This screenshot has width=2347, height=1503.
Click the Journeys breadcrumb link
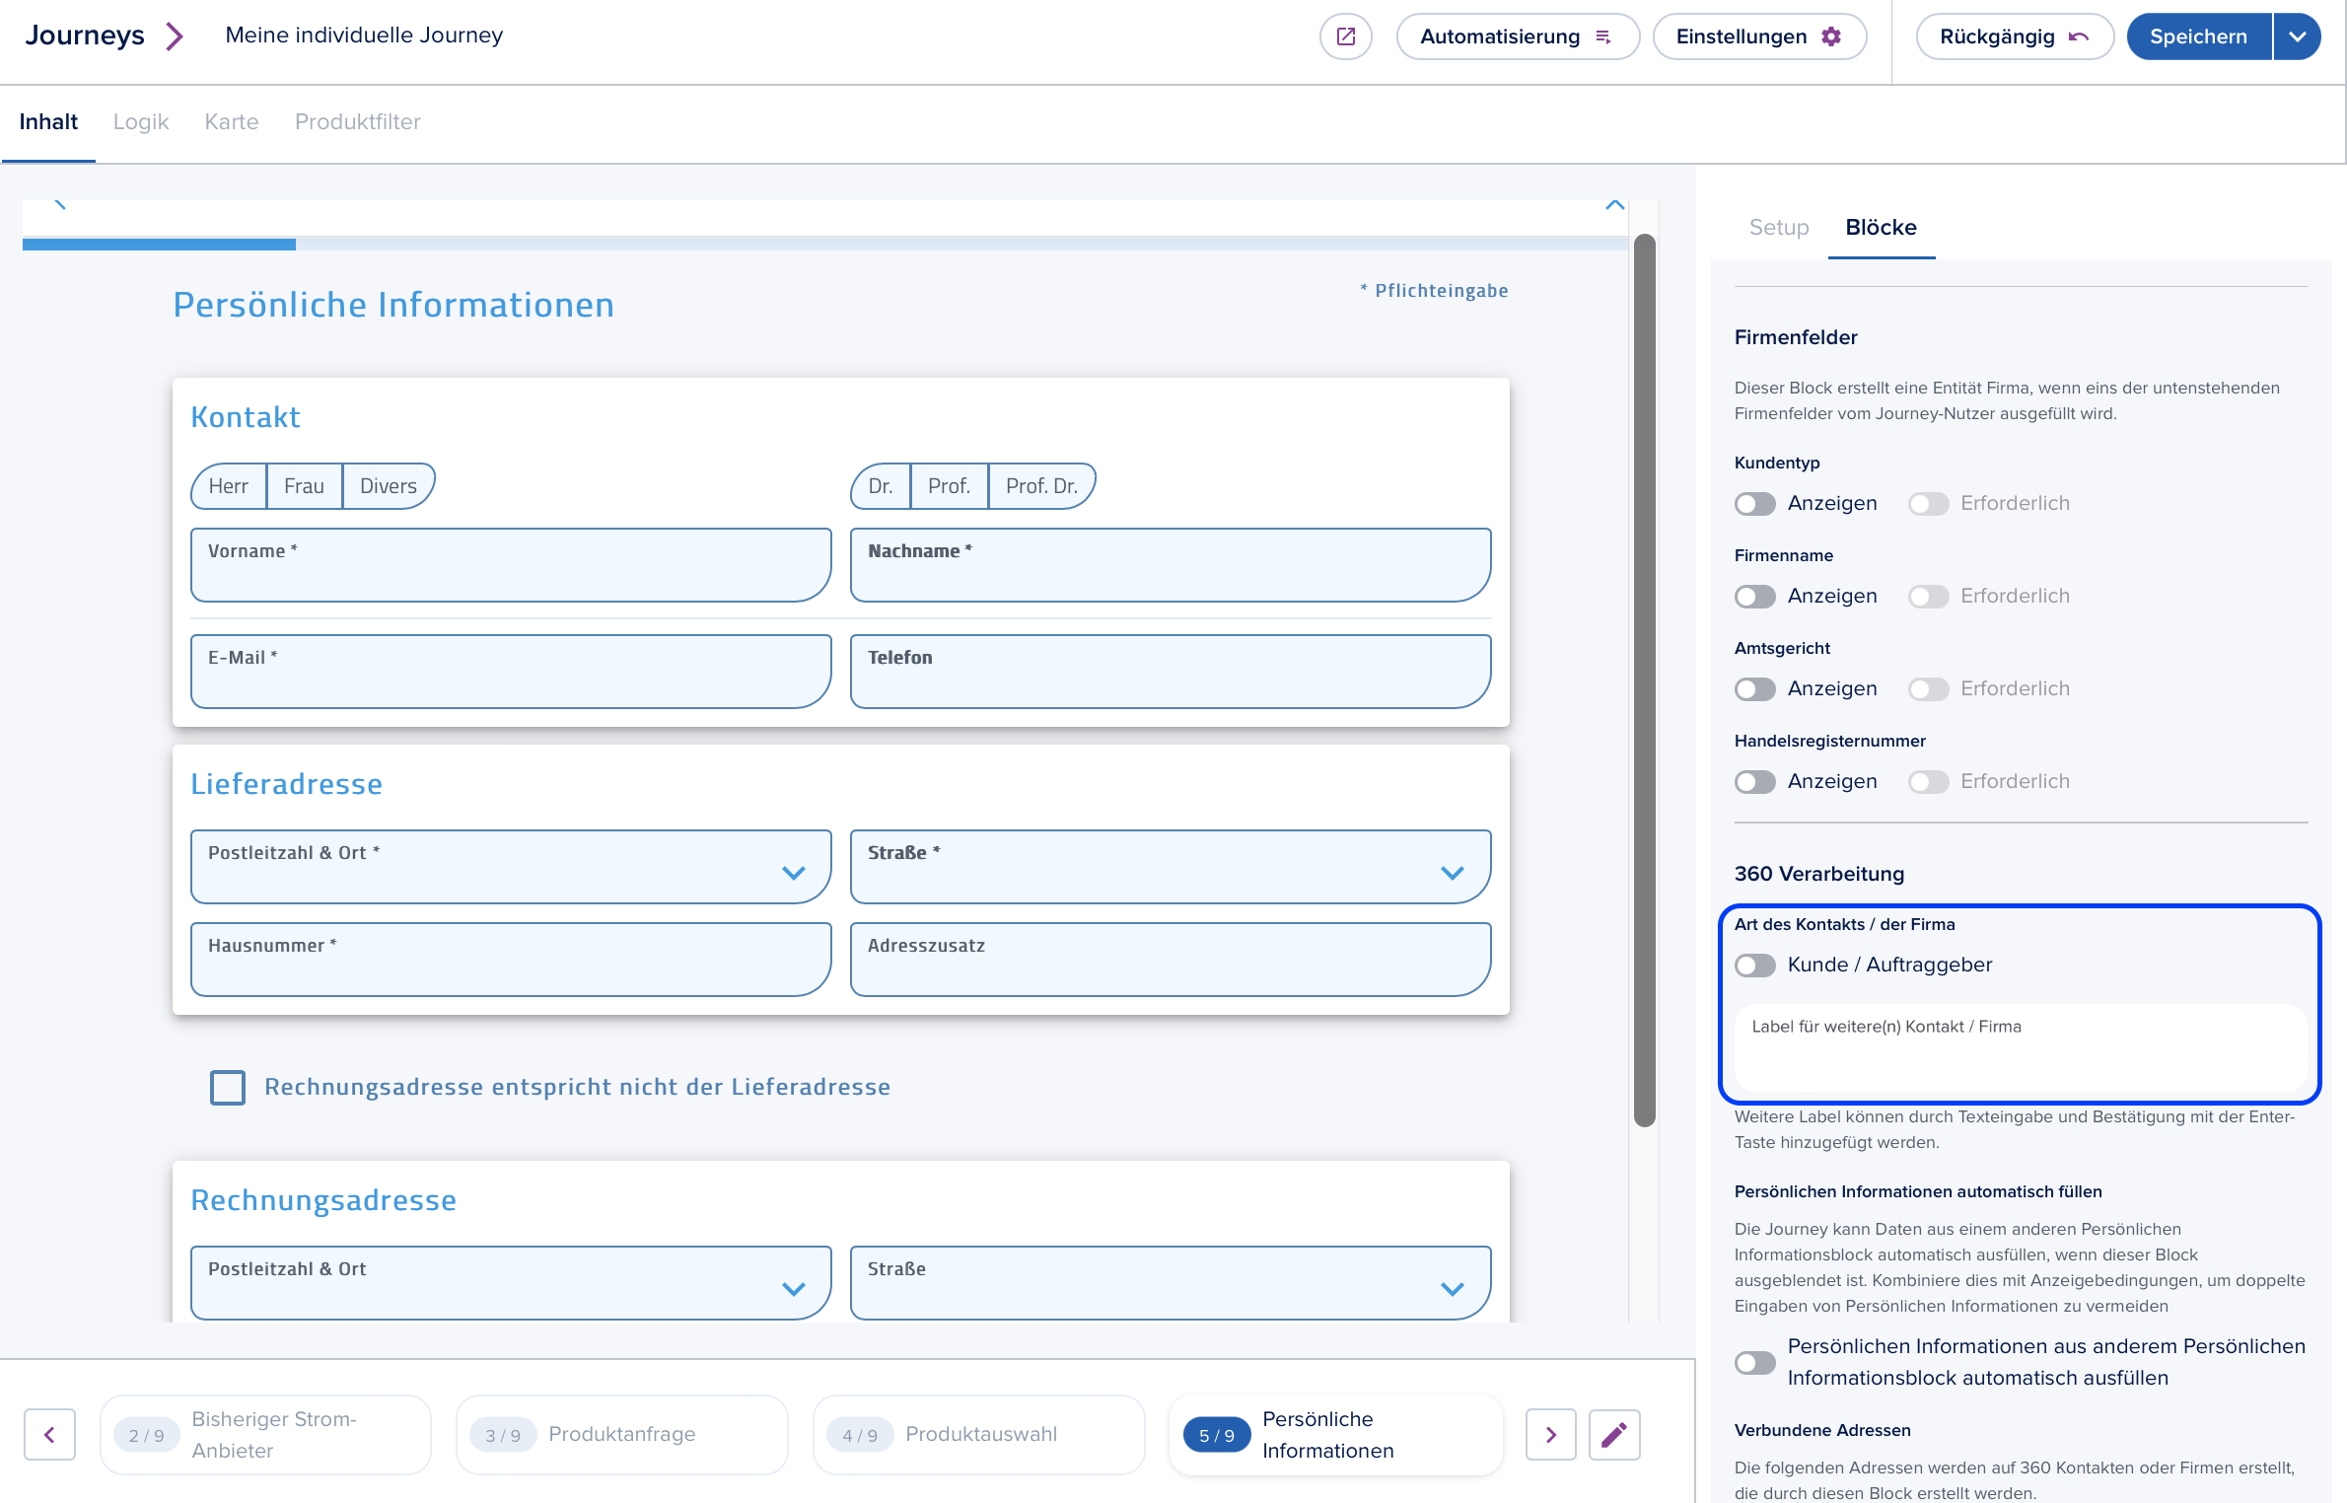85,36
